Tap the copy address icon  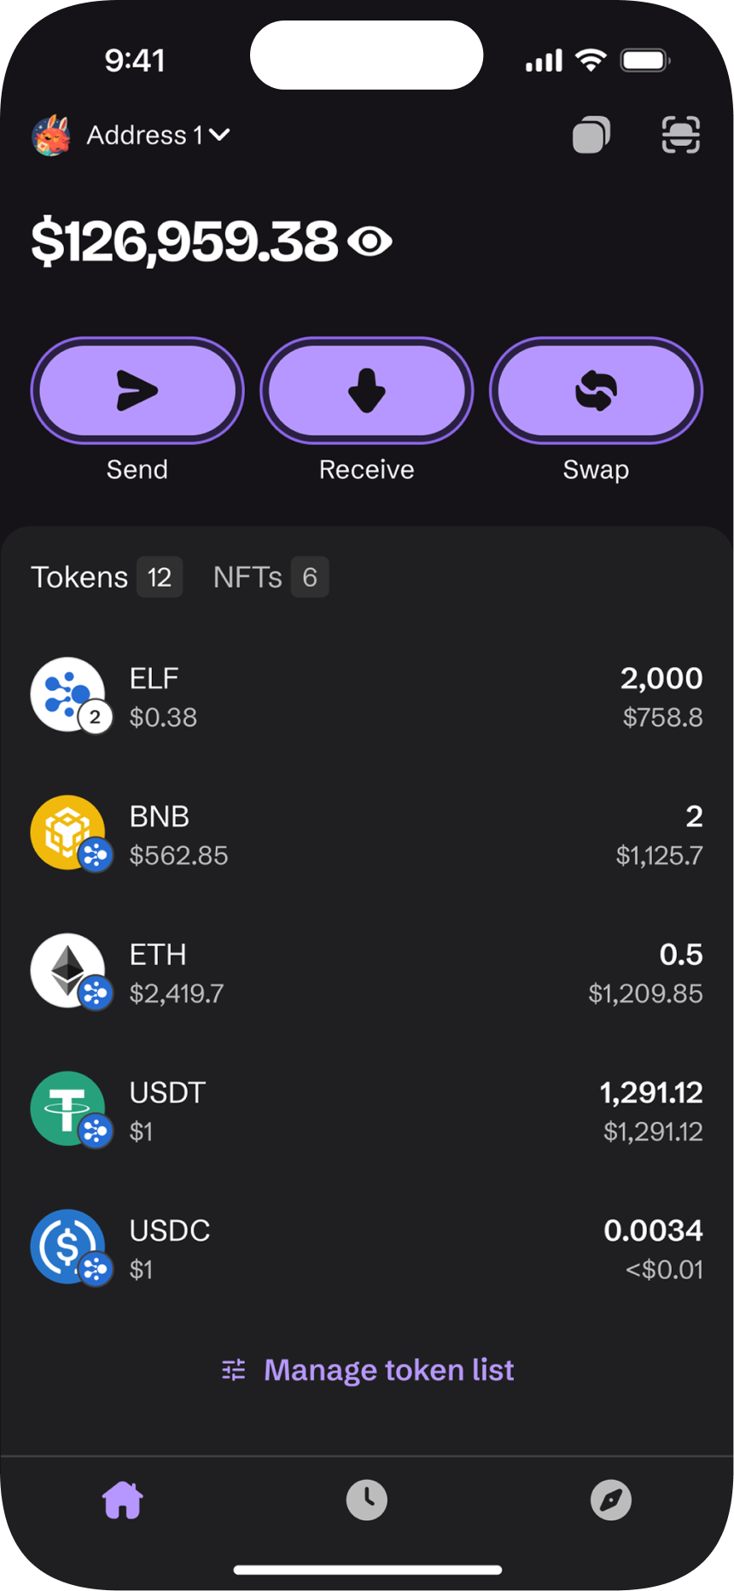coord(591,135)
